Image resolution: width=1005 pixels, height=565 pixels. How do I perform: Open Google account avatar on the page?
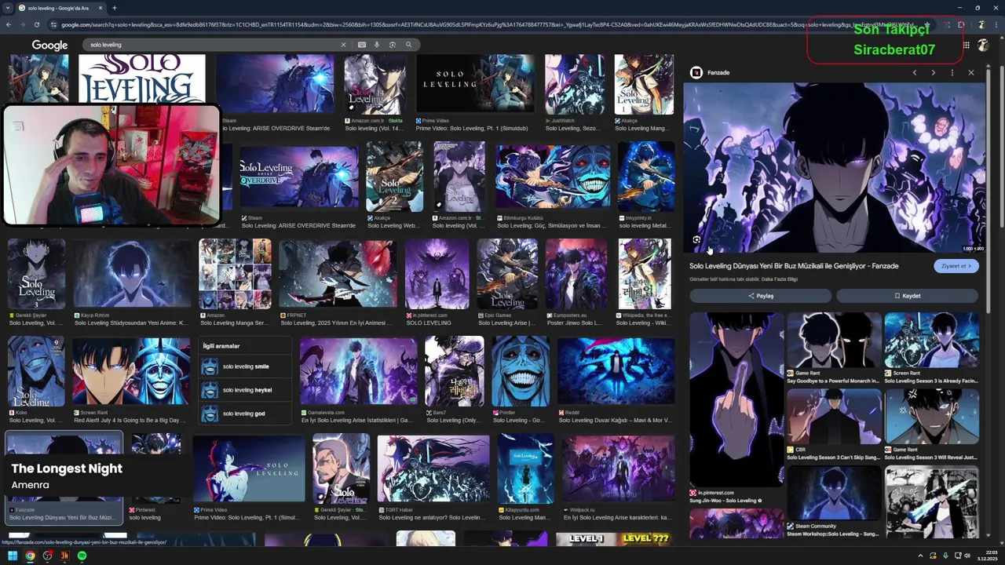pos(983,46)
